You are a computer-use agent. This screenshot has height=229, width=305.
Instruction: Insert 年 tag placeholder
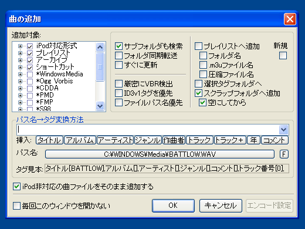click(x=253, y=140)
